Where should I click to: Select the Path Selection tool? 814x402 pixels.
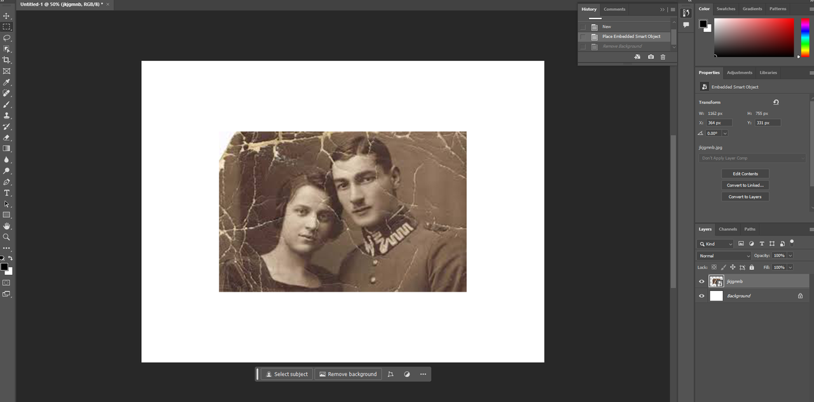[6, 204]
